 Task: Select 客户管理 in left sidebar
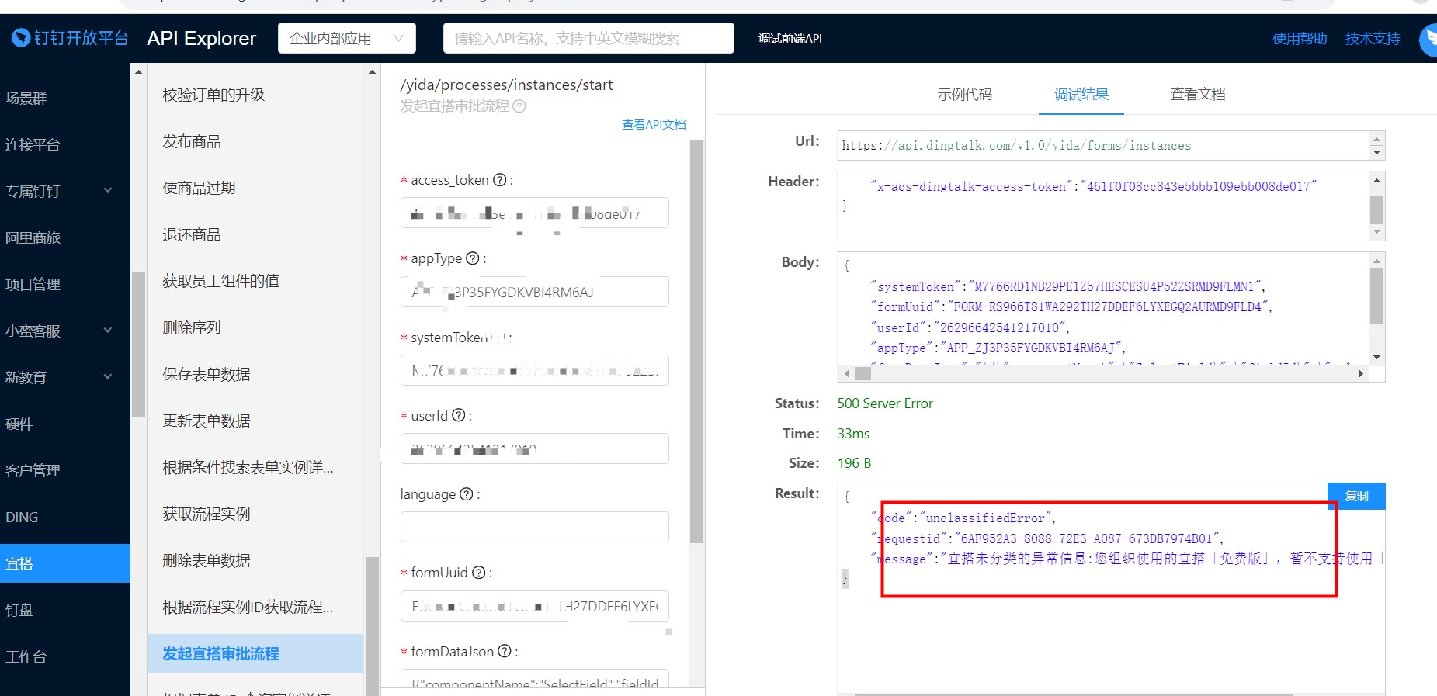click(33, 470)
